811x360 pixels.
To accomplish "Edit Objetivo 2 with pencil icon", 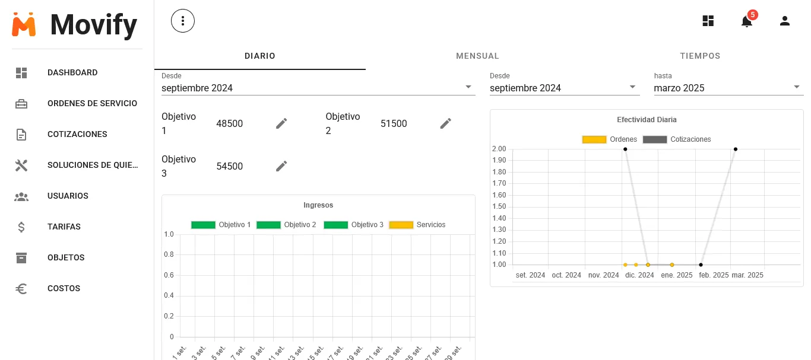I will 446,123.
